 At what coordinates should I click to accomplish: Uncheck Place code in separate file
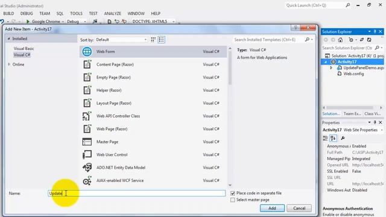(233, 193)
